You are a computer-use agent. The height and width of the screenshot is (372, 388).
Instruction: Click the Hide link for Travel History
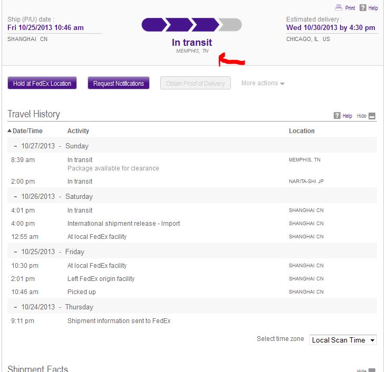click(361, 116)
